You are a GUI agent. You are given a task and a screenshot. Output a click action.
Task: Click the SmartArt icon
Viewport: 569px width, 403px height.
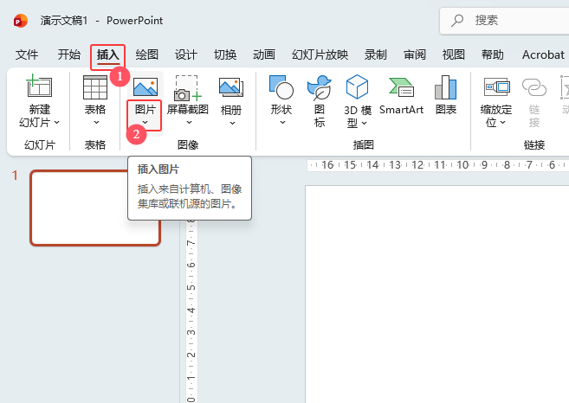tap(401, 87)
